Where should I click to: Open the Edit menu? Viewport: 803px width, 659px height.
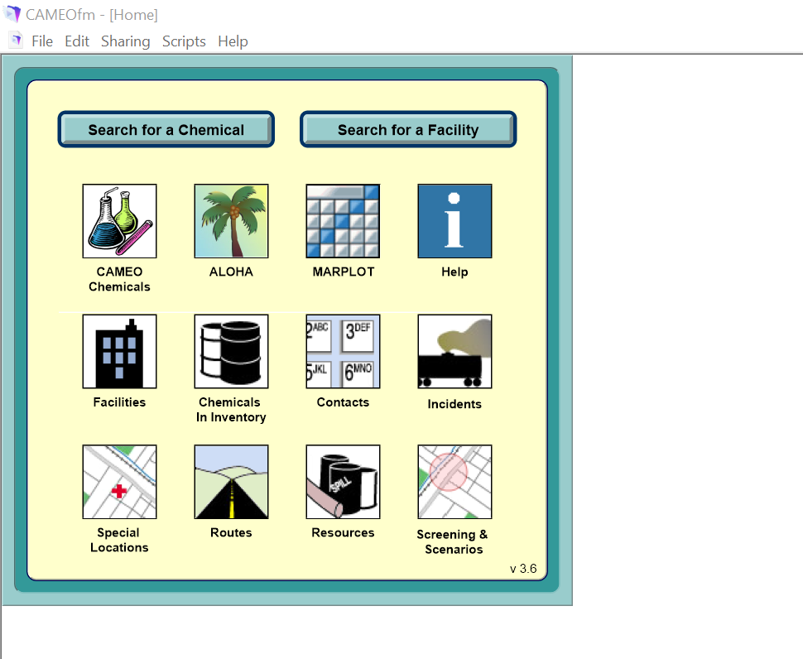[77, 41]
